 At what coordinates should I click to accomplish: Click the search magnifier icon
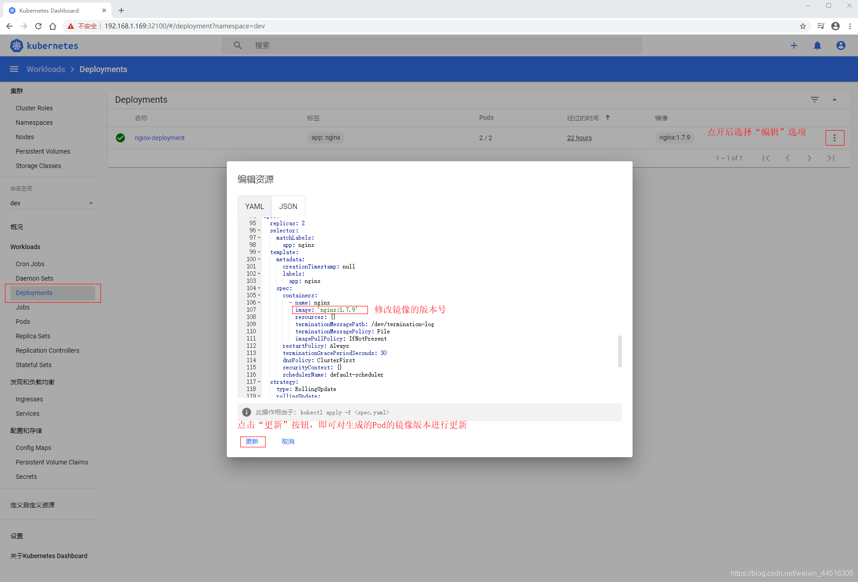pos(238,45)
